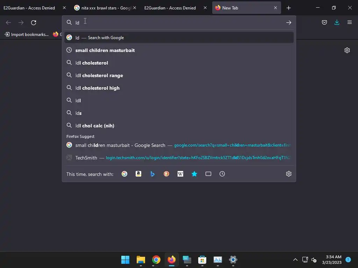Image resolution: width=358 pixels, height=268 pixels.
Task: Open search settings gear in dropdown
Action: 288,174
